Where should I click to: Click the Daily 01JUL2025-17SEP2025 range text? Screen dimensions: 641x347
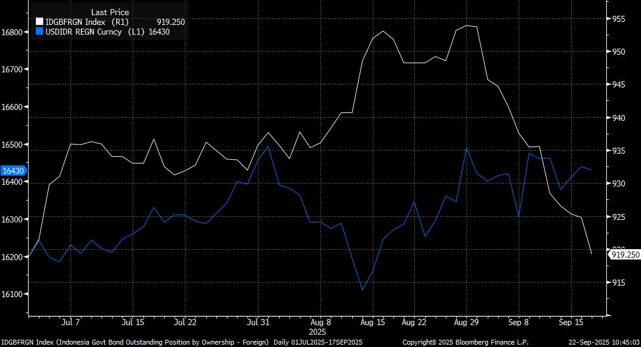coord(317,342)
